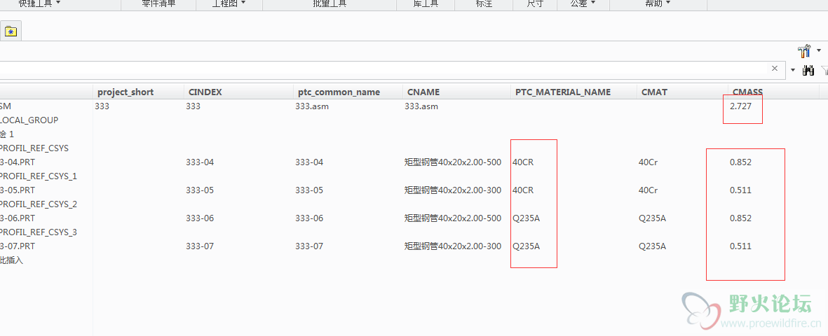Image resolution: width=828 pixels, height=336 pixels.
Task: Select the PROFIL_REF_CSYS_1 tree node
Action: tap(39, 176)
